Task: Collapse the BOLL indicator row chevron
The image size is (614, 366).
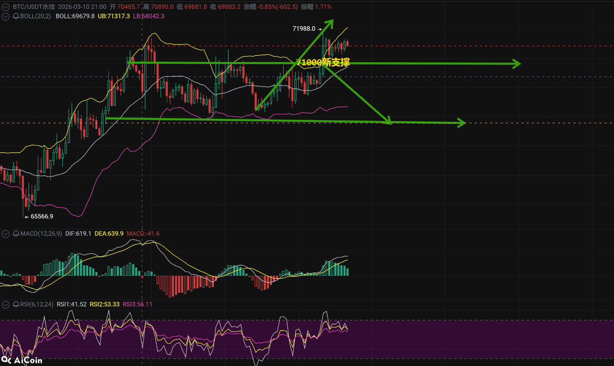Action: point(5,16)
